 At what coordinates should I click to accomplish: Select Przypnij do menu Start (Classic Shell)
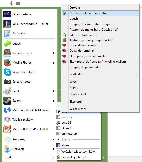point(100,30)
